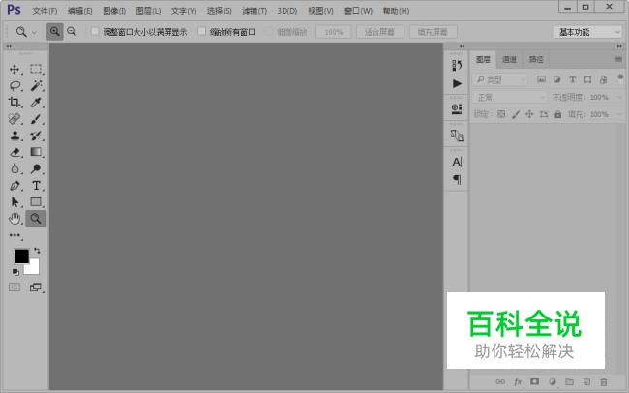The width and height of the screenshot is (629, 393).
Task: Click the zoom out magnifier in options bar
Action: [x=72, y=31]
